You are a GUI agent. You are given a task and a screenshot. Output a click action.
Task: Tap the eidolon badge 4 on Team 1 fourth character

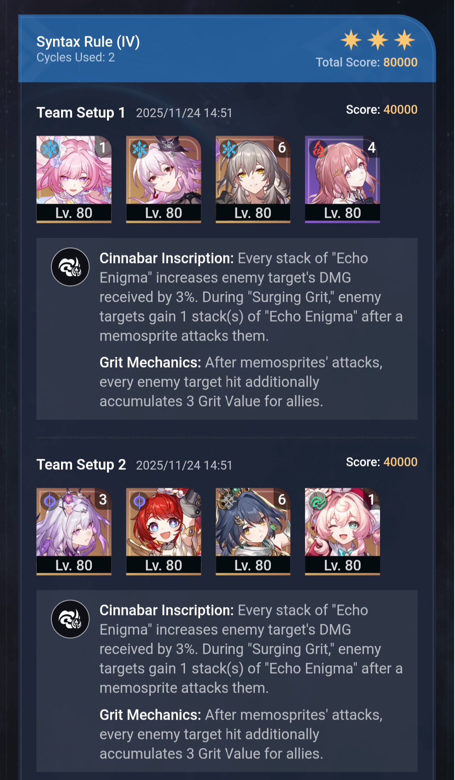click(372, 147)
